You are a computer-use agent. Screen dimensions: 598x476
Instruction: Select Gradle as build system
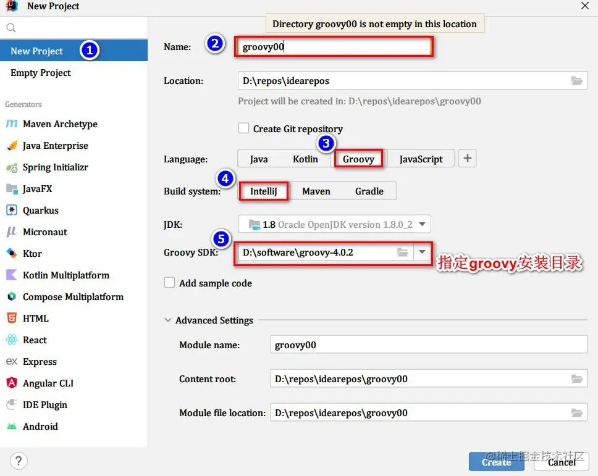click(x=369, y=191)
